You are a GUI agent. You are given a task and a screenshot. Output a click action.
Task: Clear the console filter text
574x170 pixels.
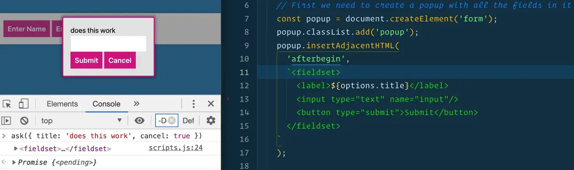click(171, 121)
